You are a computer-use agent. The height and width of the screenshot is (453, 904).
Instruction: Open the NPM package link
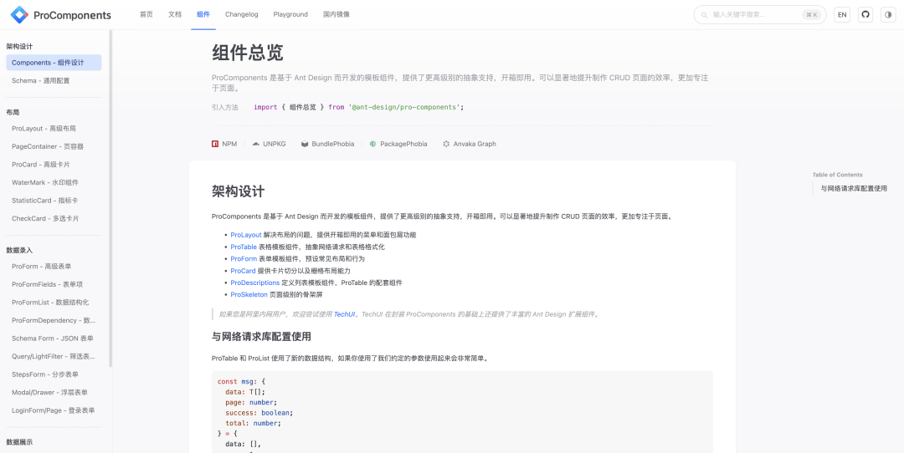click(x=224, y=144)
